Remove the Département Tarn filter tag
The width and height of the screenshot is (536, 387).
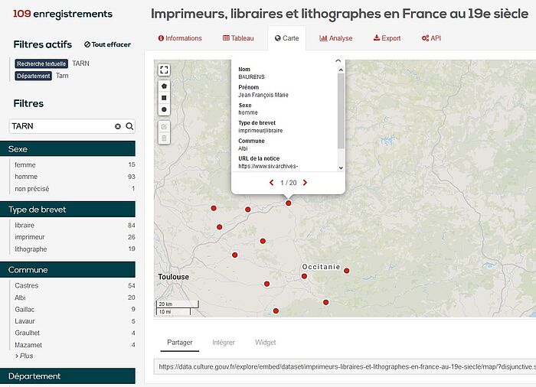pyautogui.click(x=33, y=76)
